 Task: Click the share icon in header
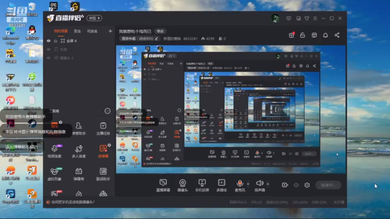click(x=337, y=35)
